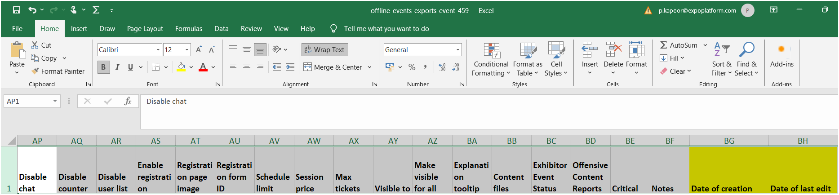Open Cell Styles gallery
839x195 pixels.
click(556, 59)
